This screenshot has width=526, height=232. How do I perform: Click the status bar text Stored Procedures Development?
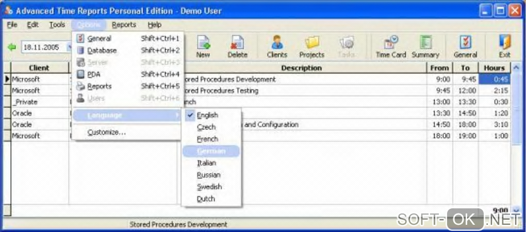(x=178, y=224)
